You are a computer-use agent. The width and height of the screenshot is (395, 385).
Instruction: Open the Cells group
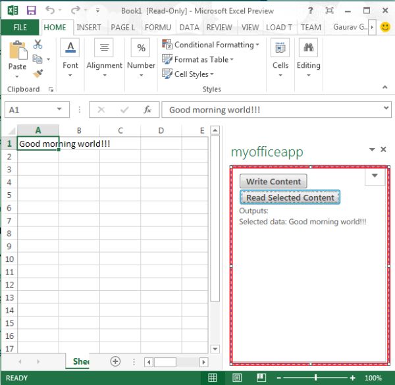[280, 58]
